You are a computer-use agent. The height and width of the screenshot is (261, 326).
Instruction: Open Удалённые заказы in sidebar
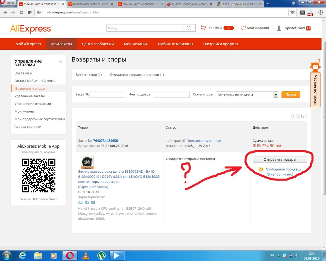[x=30, y=96]
